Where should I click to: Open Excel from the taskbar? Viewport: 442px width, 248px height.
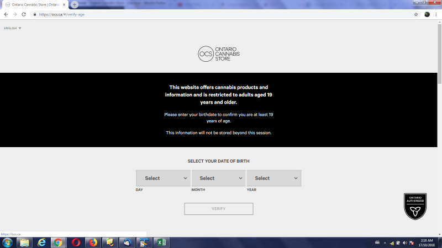[161, 242]
